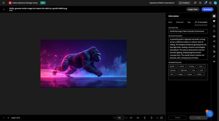
Task: Go back using the header arrow
Action: [4, 10]
